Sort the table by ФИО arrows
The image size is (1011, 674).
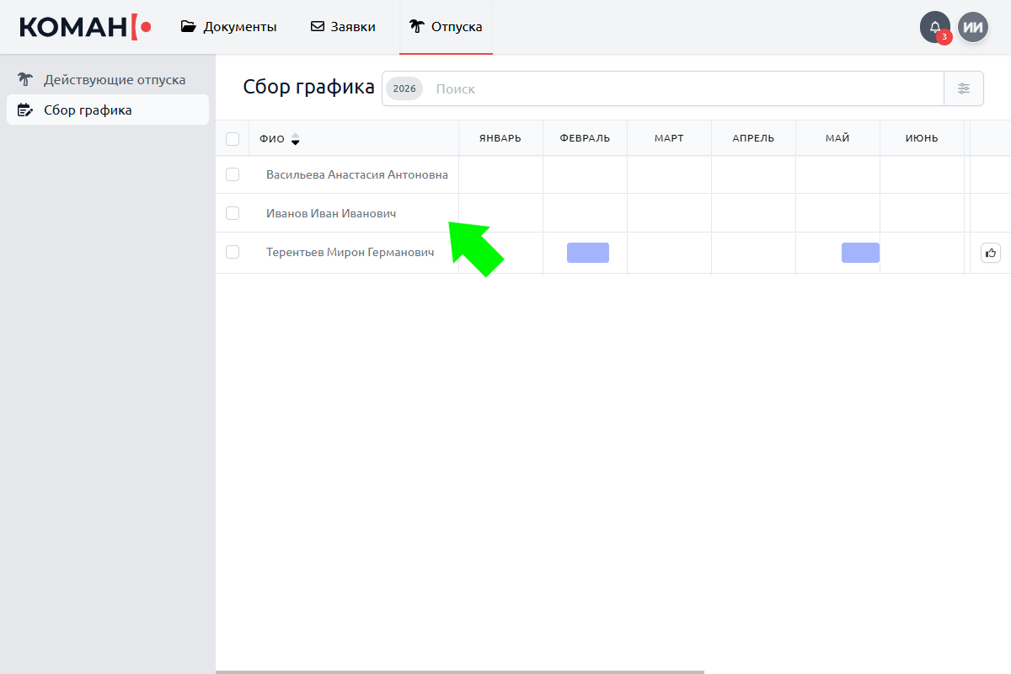coord(295,139)
